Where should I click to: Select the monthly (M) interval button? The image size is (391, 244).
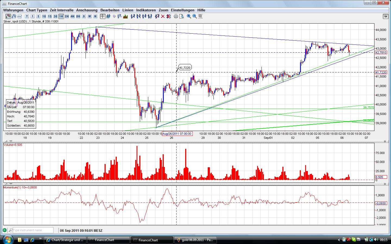coord(95,16)
